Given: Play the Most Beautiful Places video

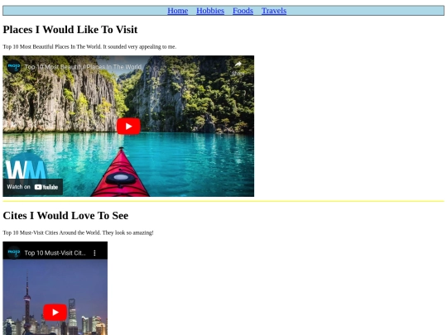Looking at the screenshot, I should click(128, 127).
